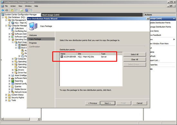
Task: Open the Action menu
Action: click(13, 6)
